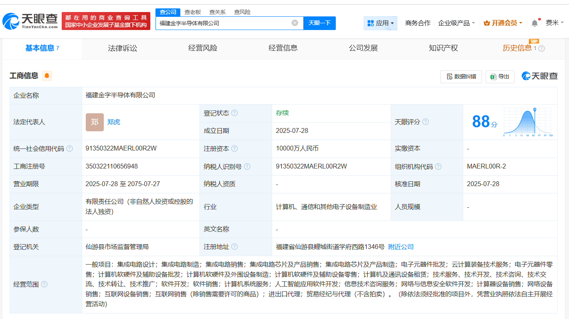
Task: Click the company name search input field
Action: [x=224, y=23]
